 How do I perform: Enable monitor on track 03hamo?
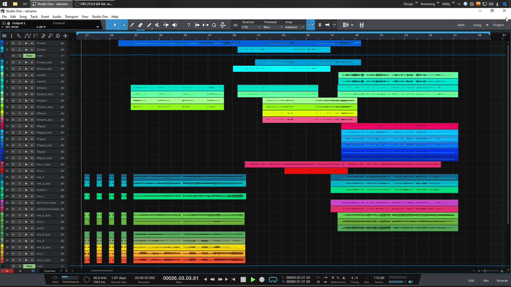[32, 88]
